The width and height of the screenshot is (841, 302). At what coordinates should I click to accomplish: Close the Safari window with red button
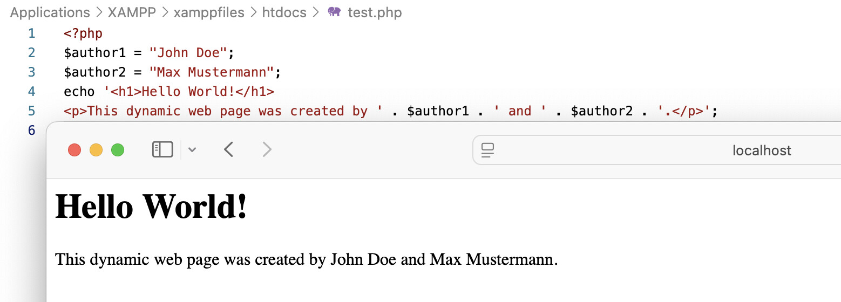74,150
